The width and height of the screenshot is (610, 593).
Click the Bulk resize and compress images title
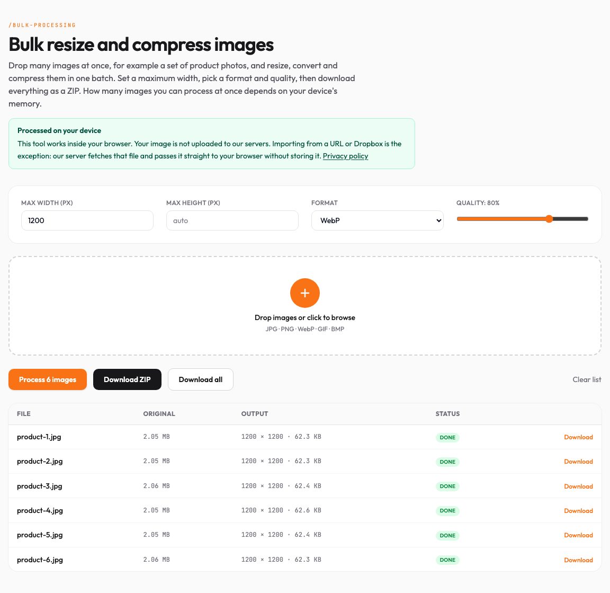141,45
